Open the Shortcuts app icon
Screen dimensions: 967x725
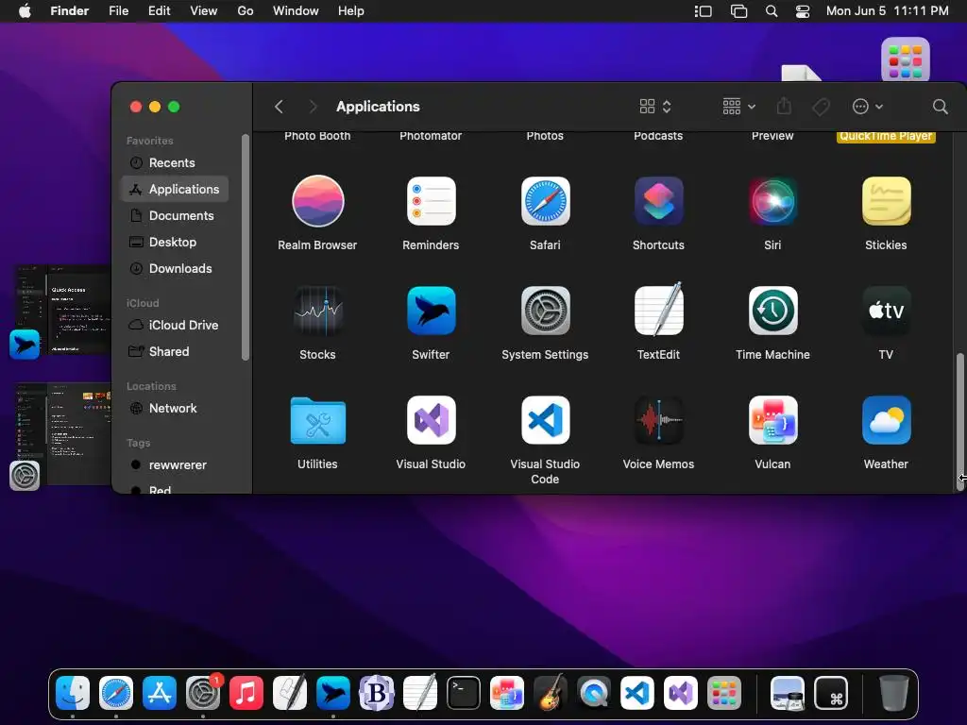(x=658, y=201)
